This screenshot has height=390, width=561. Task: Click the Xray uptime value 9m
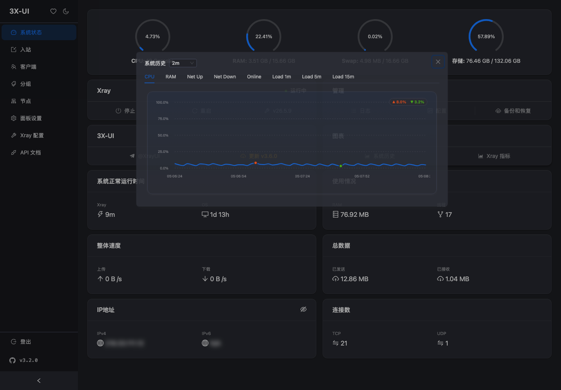(x=110, y=214)
